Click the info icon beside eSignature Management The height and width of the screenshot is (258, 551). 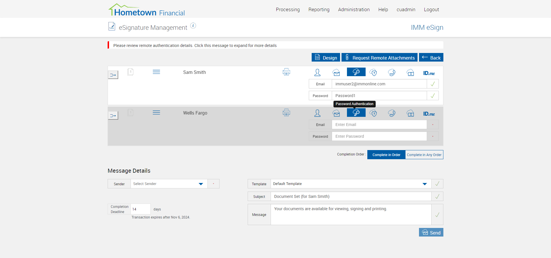pos(193,26)
